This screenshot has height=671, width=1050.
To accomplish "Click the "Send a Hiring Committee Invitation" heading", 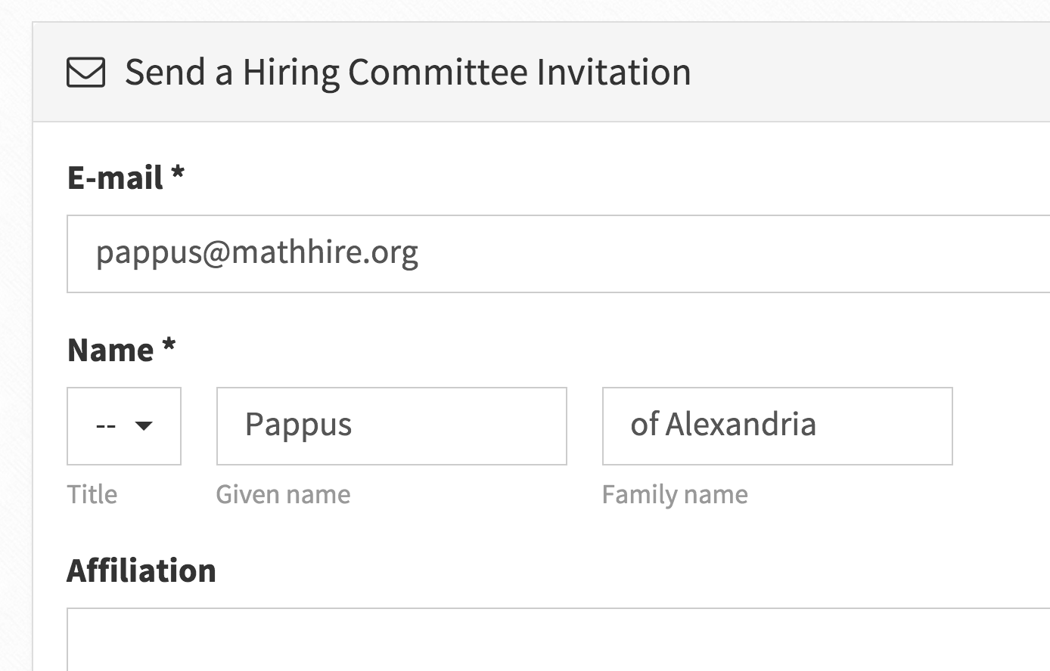I will tap(408, 73).
